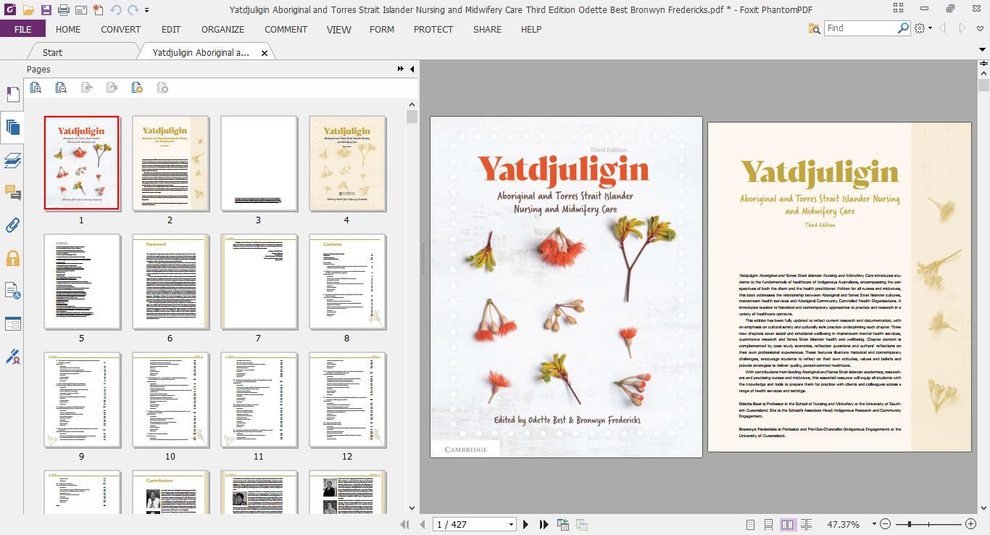
Task: Click the magnifier icon in Find box
Action: pos(903,28)
